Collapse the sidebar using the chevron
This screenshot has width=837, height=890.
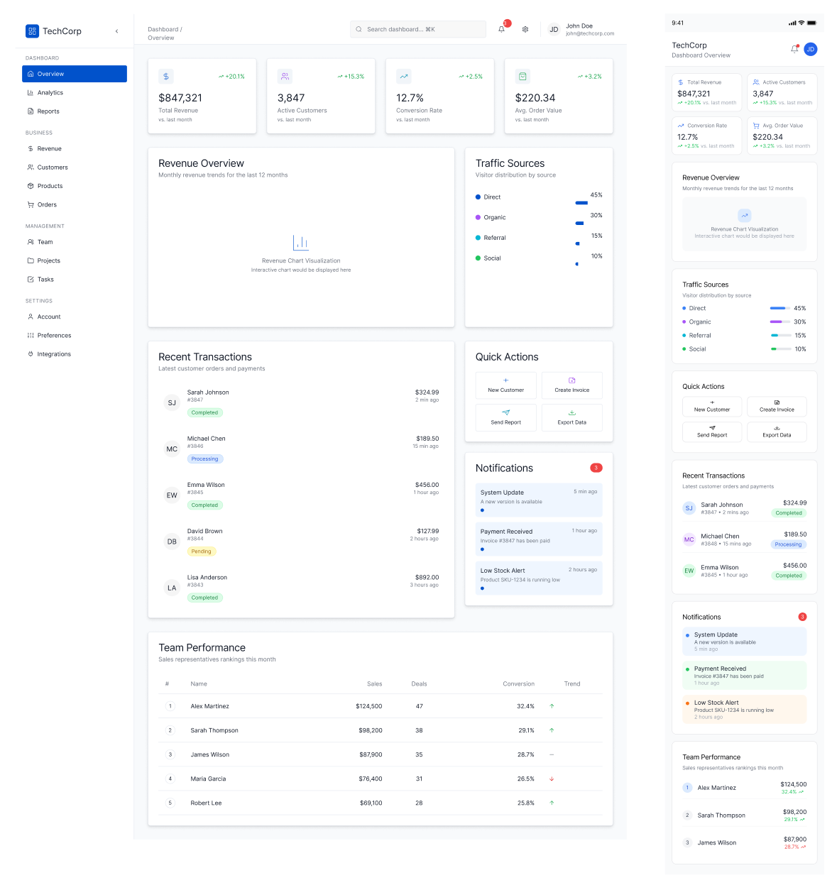(x=116, y=31)
